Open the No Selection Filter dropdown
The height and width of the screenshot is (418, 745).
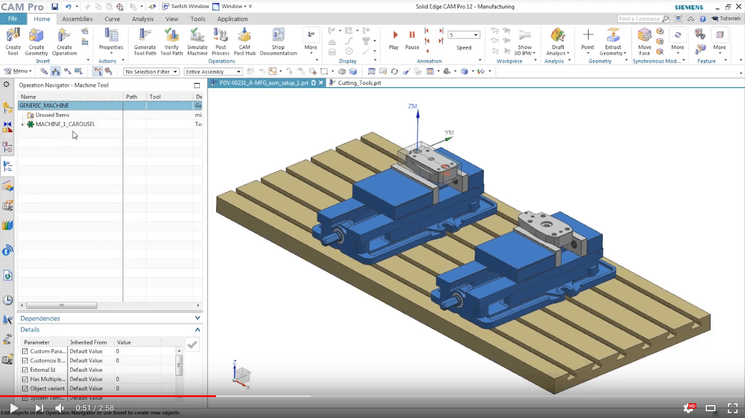click(151, 71)
